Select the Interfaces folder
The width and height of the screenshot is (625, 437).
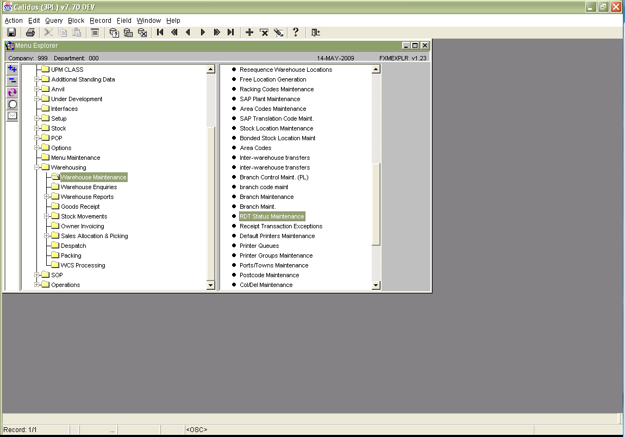coord(64,109)
